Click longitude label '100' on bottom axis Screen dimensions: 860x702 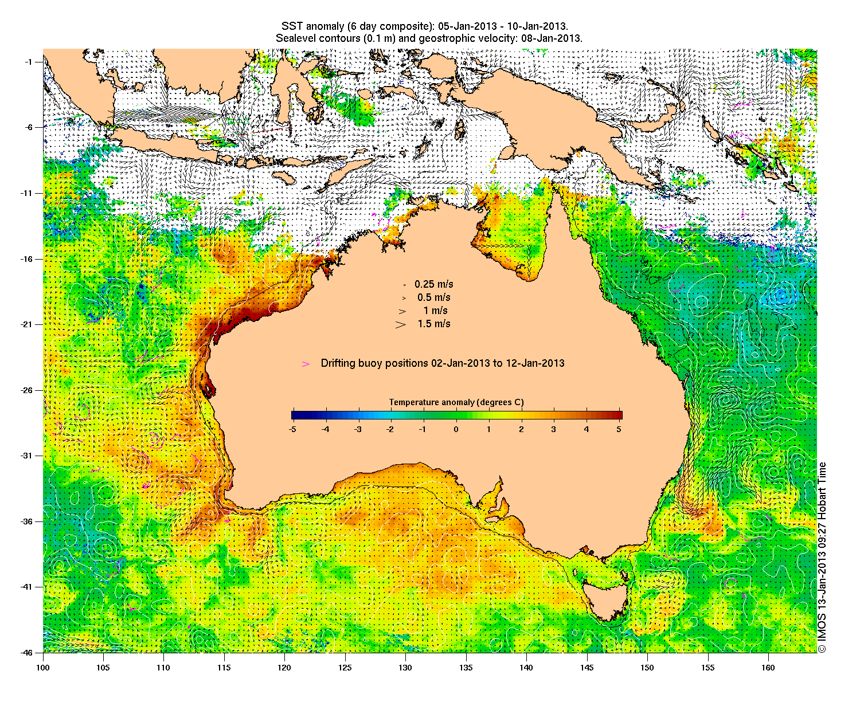click(43, 668)
